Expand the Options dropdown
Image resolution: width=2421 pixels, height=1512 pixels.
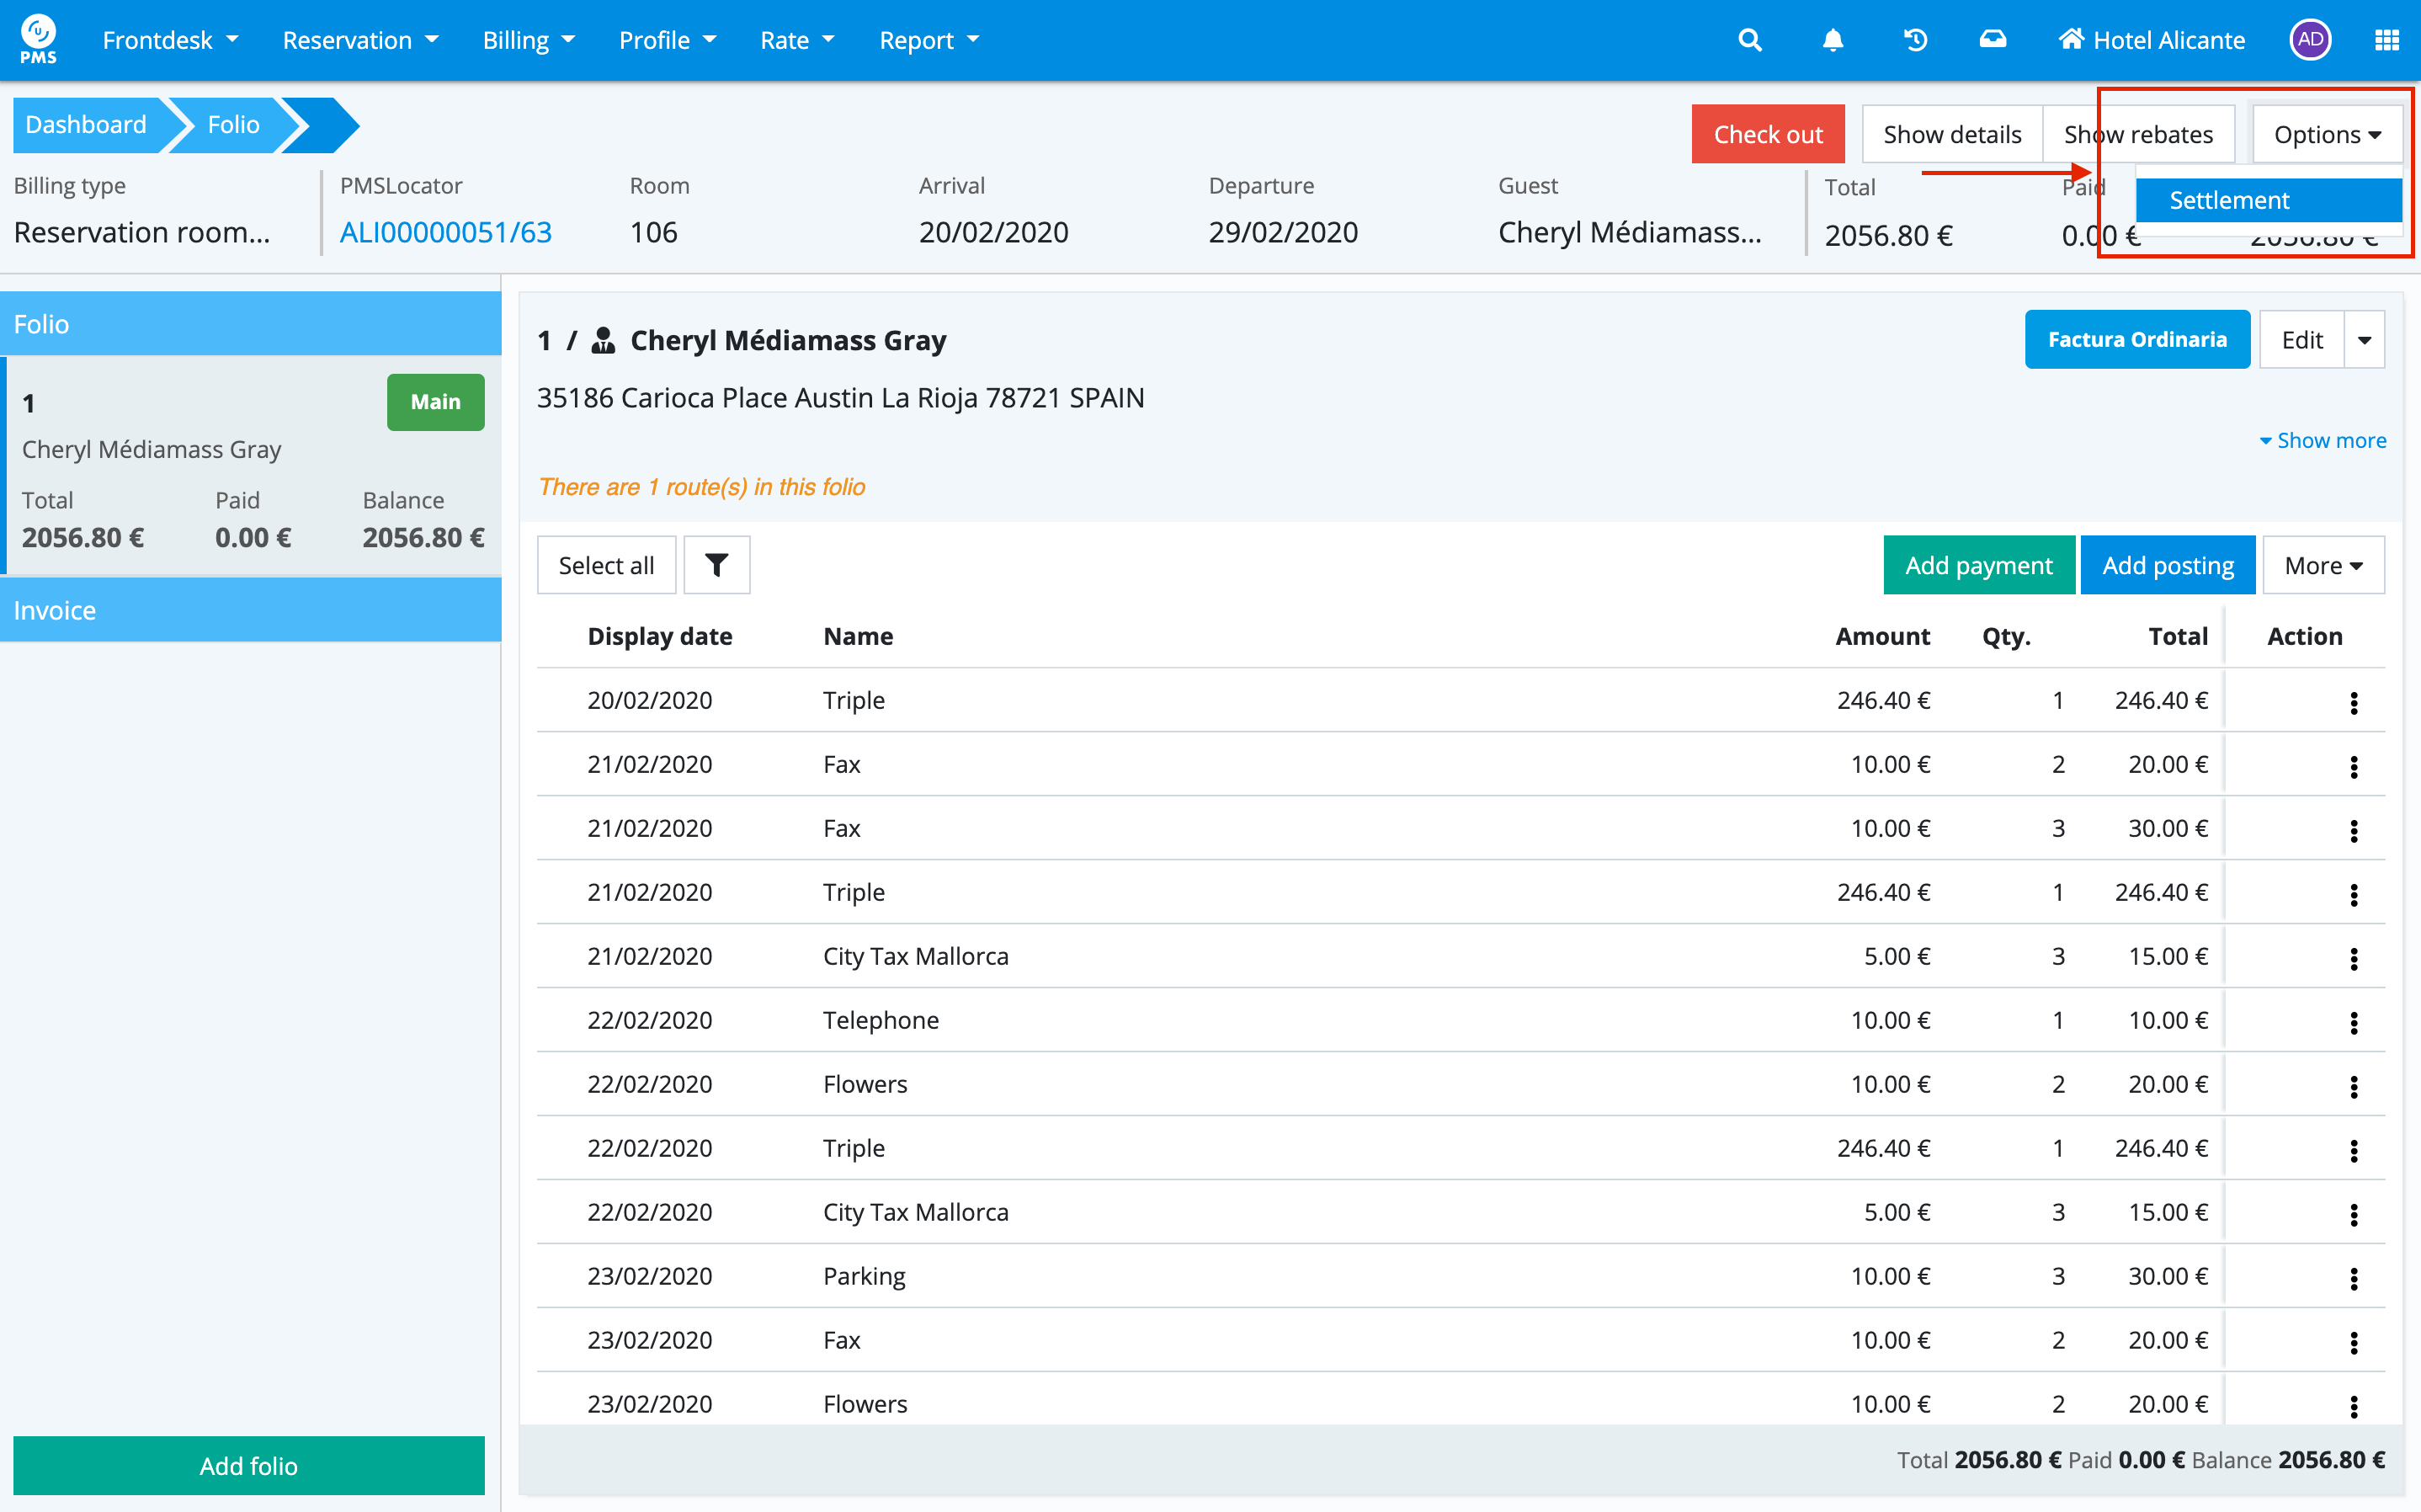point(2326,134)
